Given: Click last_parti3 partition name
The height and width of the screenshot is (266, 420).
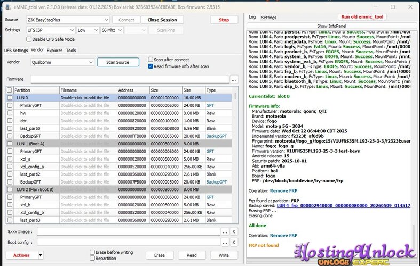Looking at the screenshot, I should (x=30, y=220).
